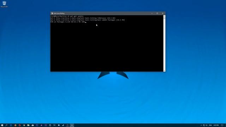Open the clock showing 4:35 PM

pos(216,125)
